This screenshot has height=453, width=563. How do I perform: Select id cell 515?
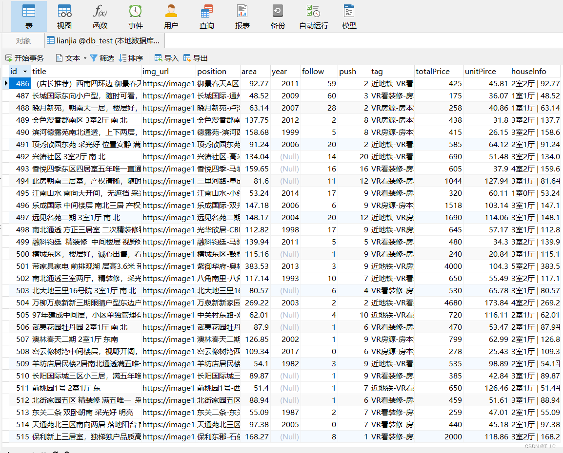tap(20, 437)
